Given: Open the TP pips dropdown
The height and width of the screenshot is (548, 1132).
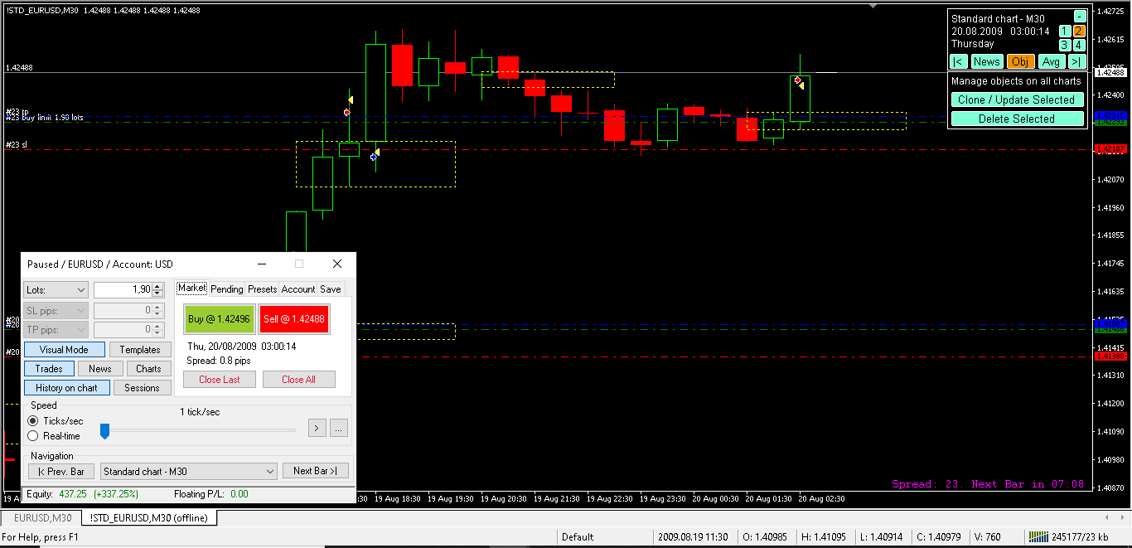Looking at the screenshot, I should (56, 330).
